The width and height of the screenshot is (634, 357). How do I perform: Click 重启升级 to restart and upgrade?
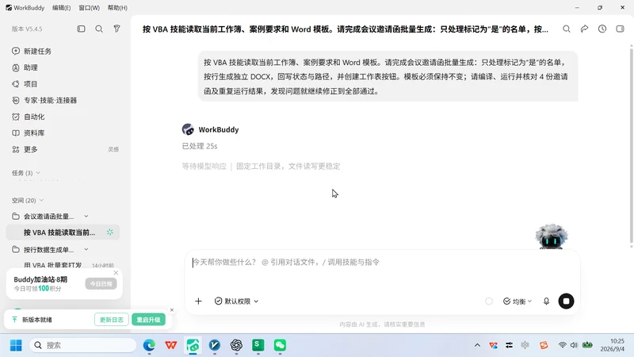[x=148, y=320]
